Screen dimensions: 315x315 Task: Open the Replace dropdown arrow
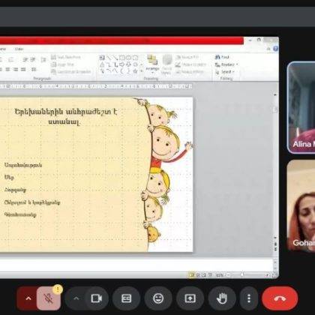pyautogui.click(x=237, y=64)
